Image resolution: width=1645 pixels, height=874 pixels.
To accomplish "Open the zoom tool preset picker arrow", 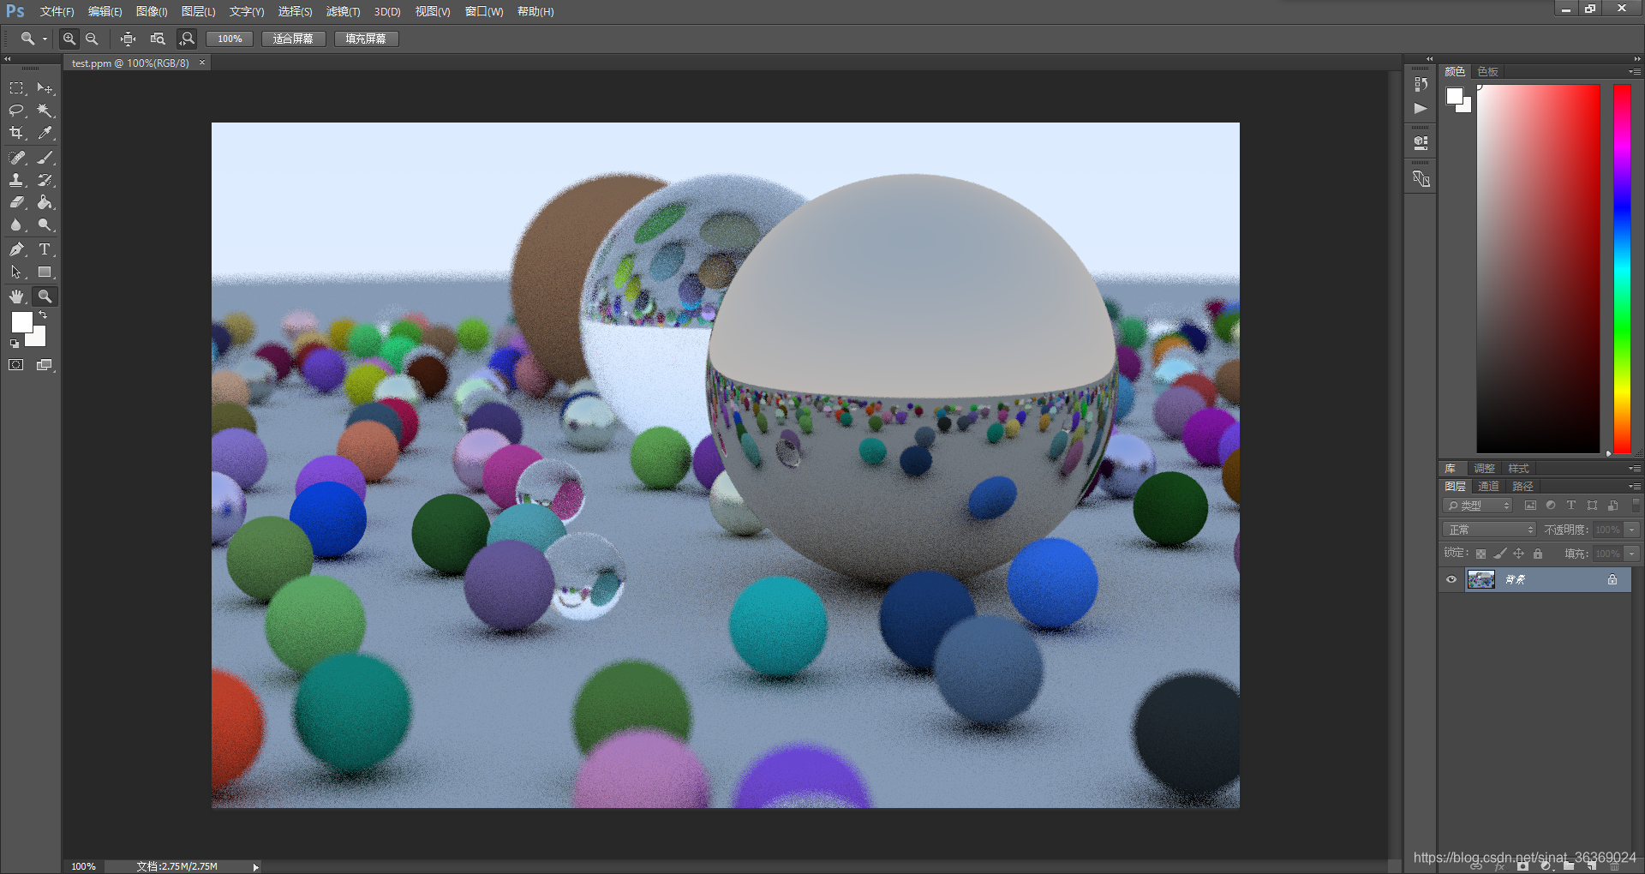I will tap(45, 39).
